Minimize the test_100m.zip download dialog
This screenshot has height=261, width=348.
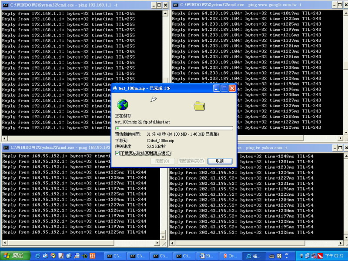[216, 88]
